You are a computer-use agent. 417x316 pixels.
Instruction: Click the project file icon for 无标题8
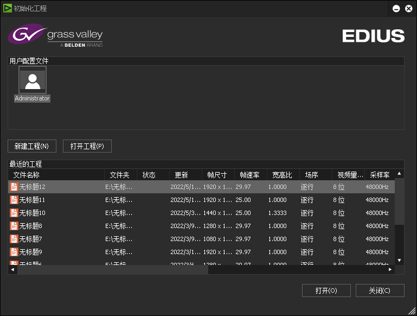[x=14, y=226]
